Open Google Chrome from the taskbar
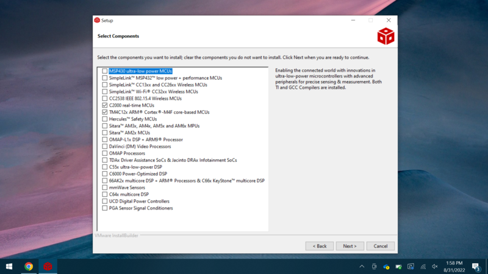The width and height of the screenshot is (488, 274). click(29, 267)
